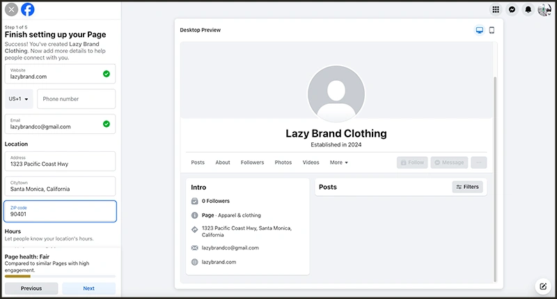Click the Previous button

(31, 288)
